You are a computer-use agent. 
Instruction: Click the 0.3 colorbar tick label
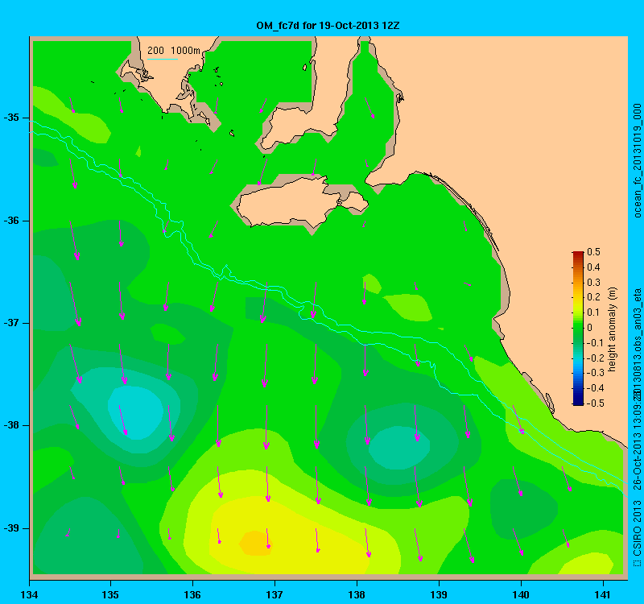point(593,283)
